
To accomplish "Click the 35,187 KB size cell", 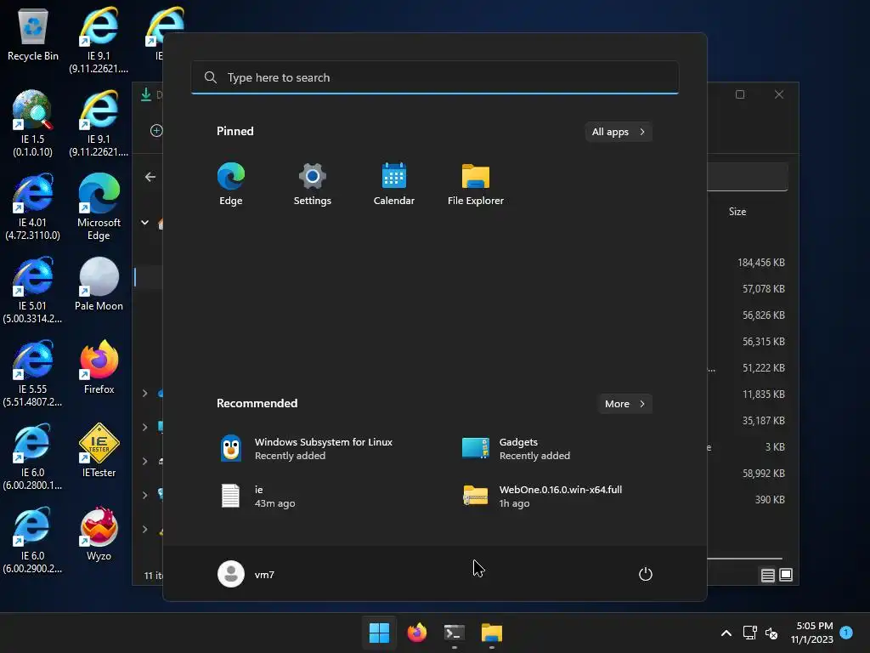I will point(764,421).
